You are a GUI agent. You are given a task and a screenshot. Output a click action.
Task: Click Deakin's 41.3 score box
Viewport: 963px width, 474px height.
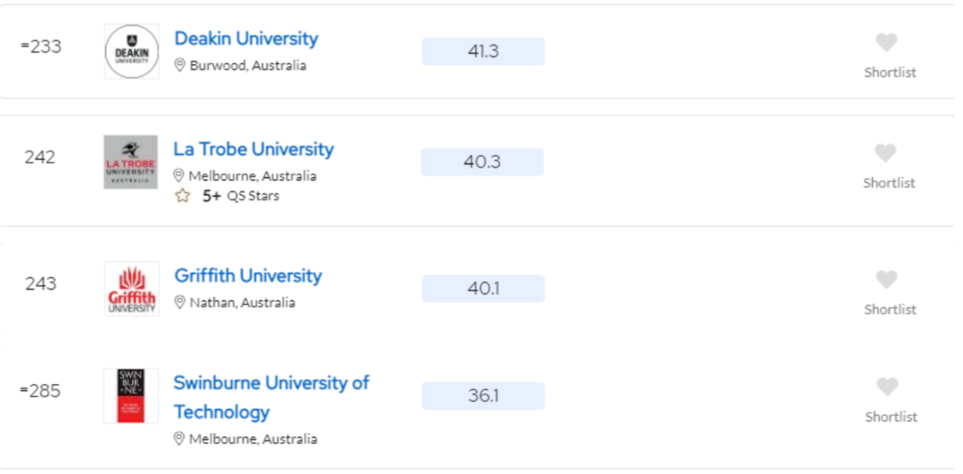pyautogui.click(x=483, y=52)
